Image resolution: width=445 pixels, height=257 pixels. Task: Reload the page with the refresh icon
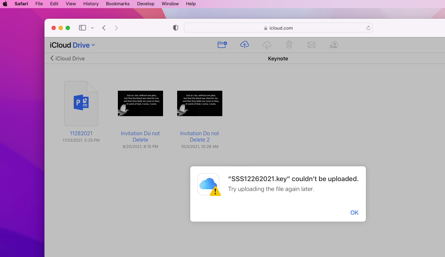tap(368, 28)
